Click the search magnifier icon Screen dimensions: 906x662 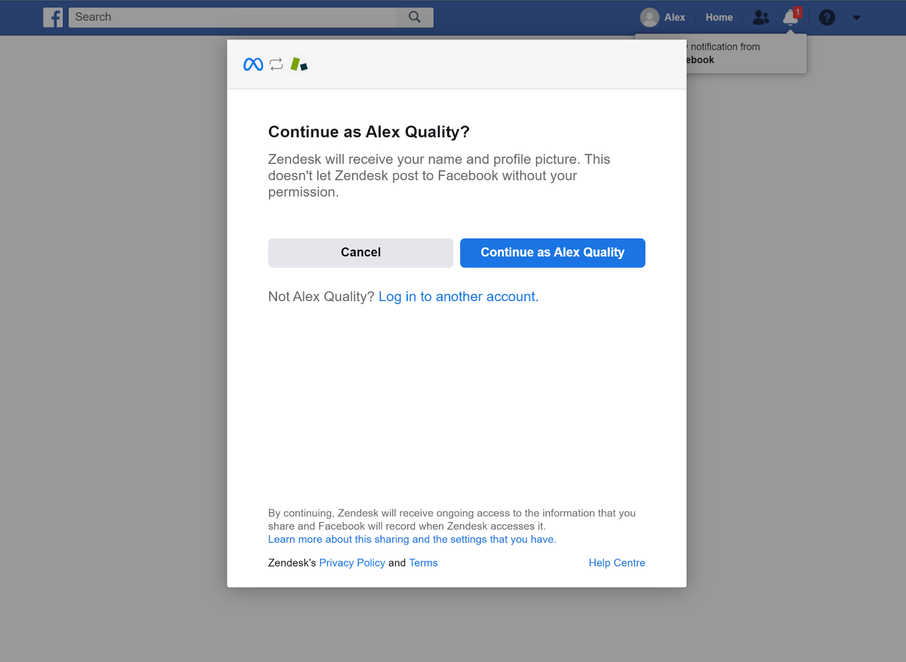tap(414, 17)
